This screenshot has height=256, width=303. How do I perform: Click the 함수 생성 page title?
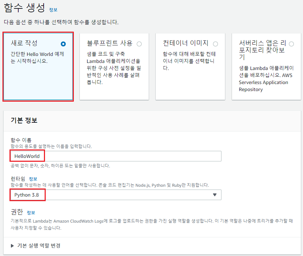[x=24, y=8]
